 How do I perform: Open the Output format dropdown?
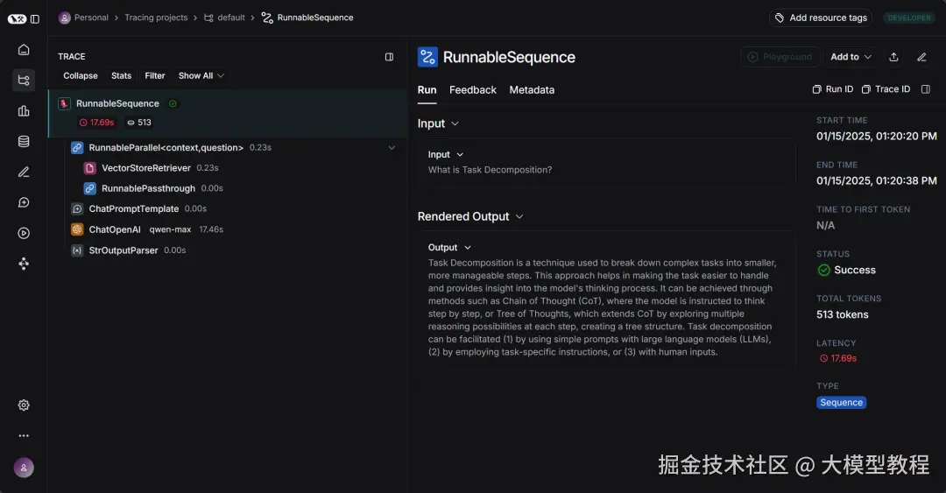point(449,248)
